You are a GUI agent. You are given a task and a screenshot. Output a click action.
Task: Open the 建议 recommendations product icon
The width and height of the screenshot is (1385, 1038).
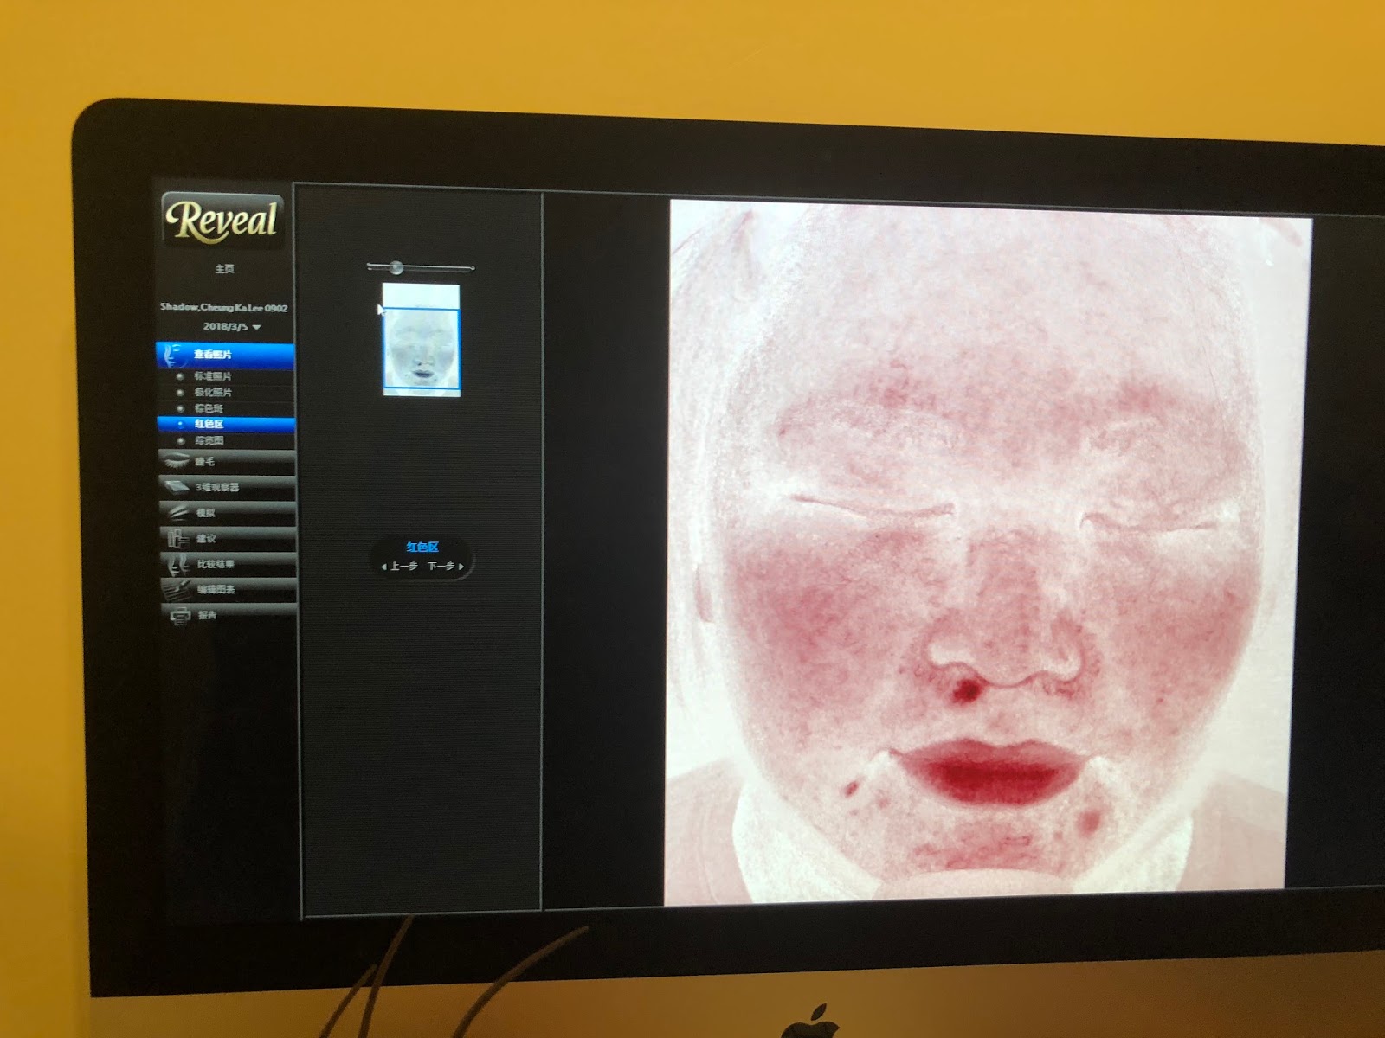[x=177, y=538]
